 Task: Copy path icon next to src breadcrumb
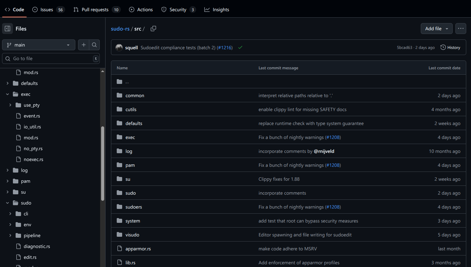(153, 29)
